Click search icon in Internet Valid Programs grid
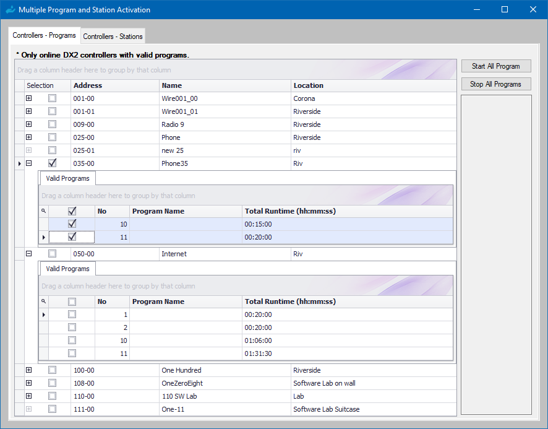The image size is (548, 429). (x=44, y=301)
